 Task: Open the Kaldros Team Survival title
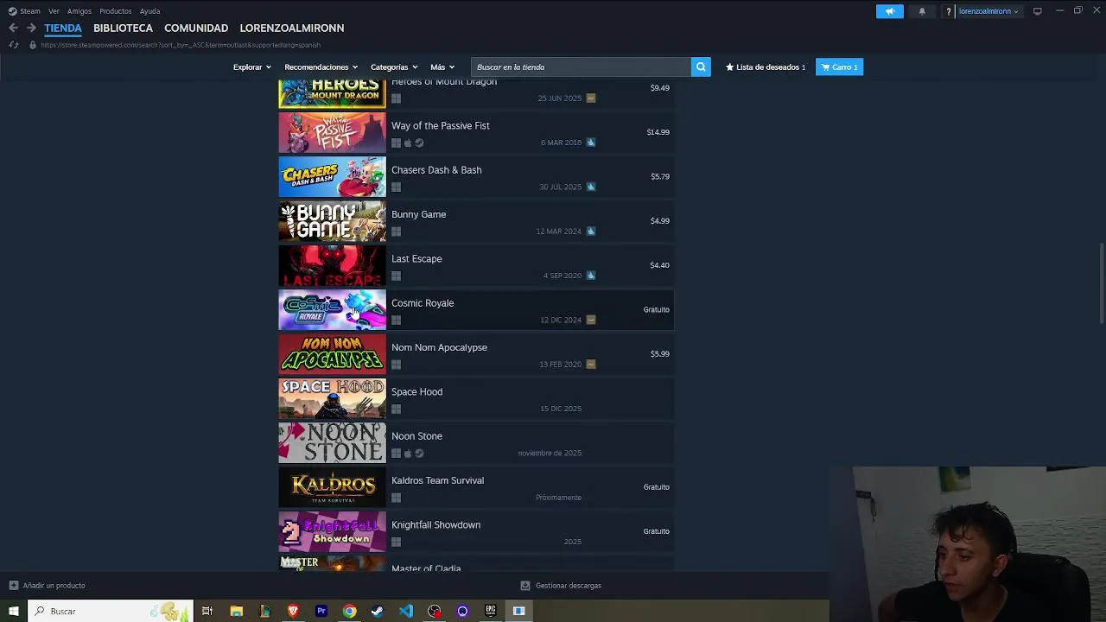coord(438,480)
